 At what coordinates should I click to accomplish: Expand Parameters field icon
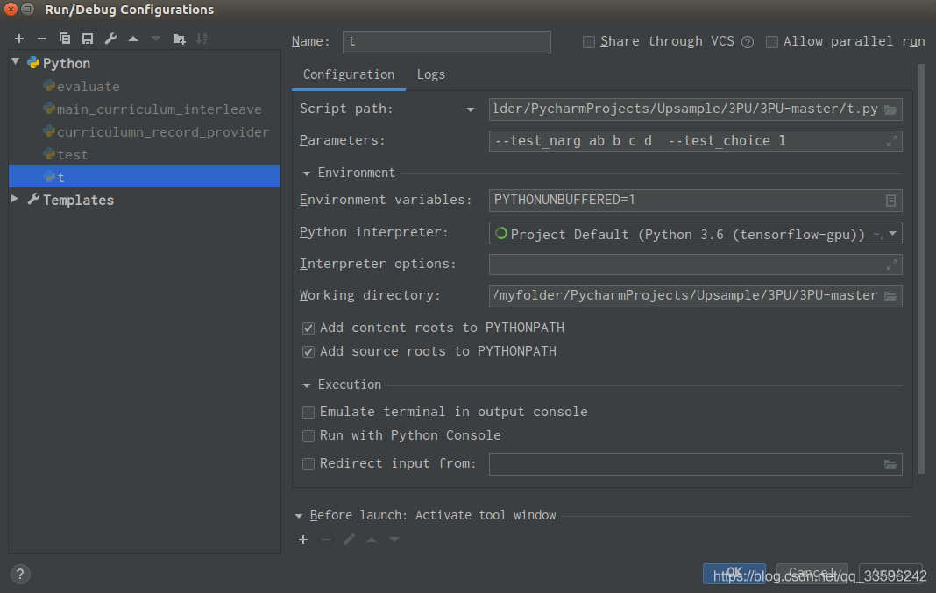pos(892,141)
